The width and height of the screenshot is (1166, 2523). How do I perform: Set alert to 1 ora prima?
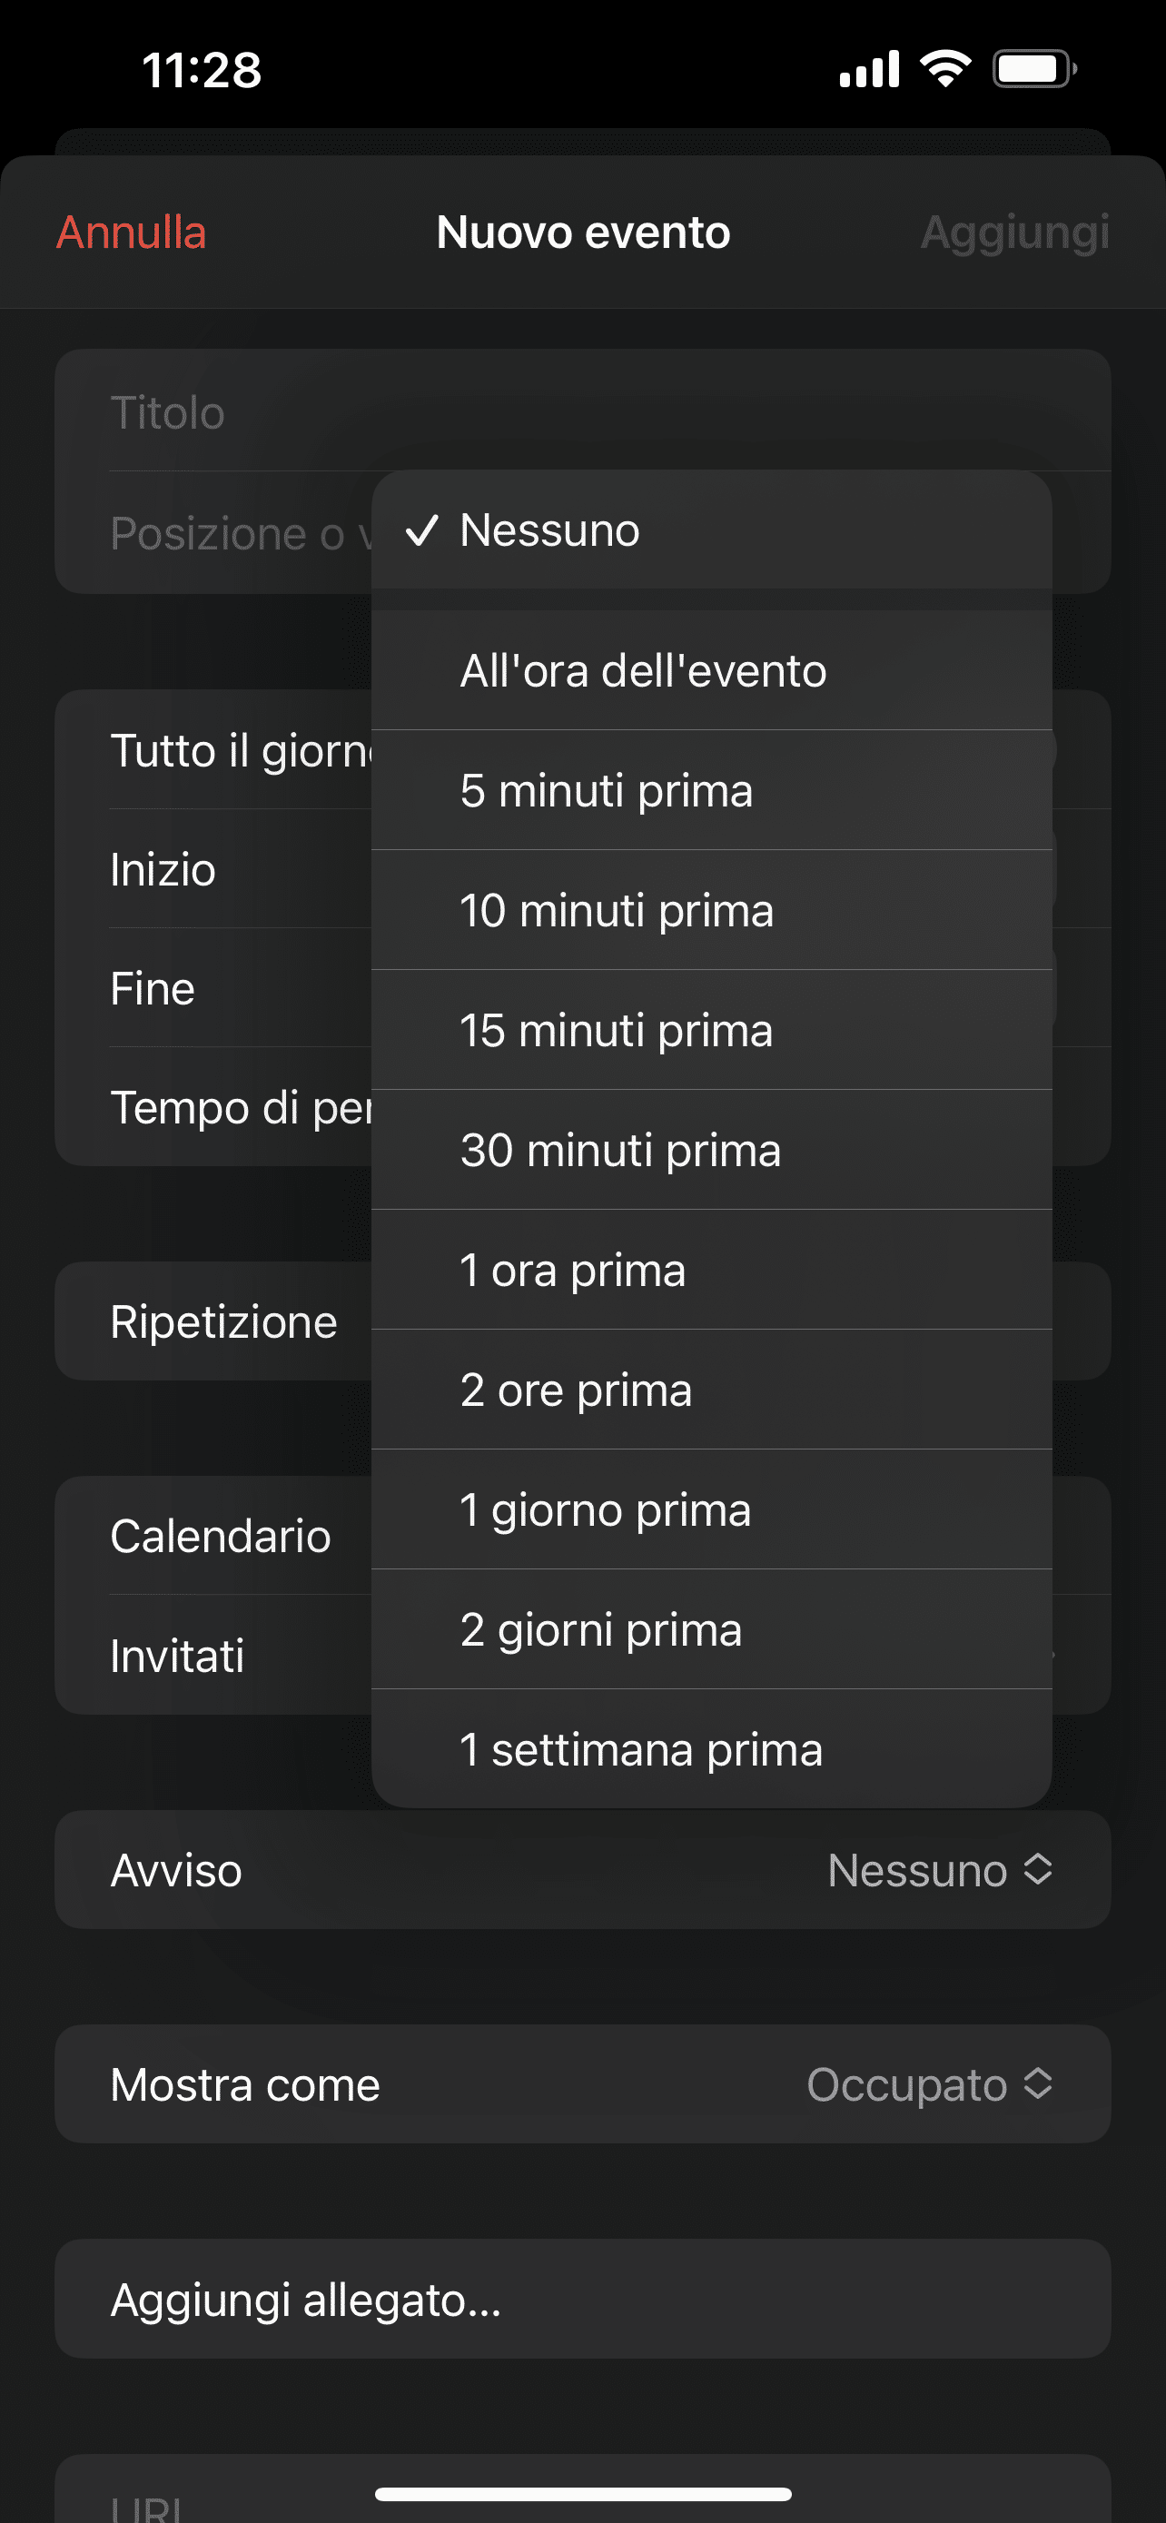coord(711,1271)
